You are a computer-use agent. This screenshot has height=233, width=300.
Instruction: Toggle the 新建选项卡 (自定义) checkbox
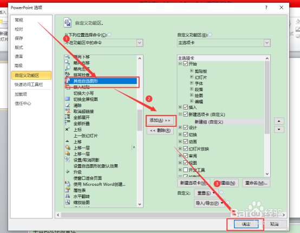click(x=185, y=114)
